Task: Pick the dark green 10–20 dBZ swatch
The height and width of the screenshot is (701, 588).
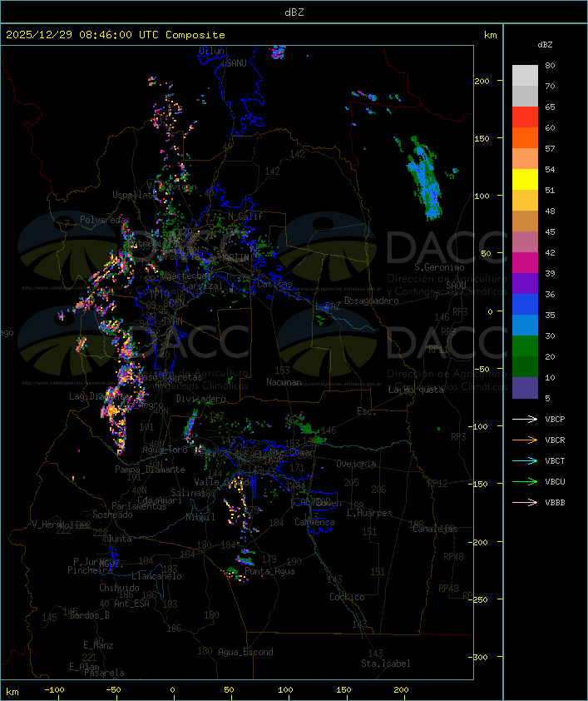Action: [x=525, y=366]
